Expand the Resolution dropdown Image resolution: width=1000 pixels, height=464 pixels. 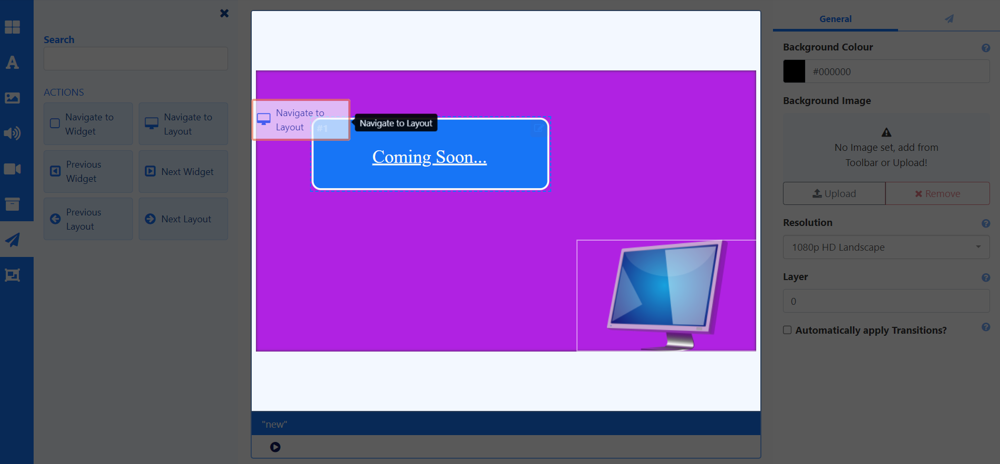click(886, 247)
